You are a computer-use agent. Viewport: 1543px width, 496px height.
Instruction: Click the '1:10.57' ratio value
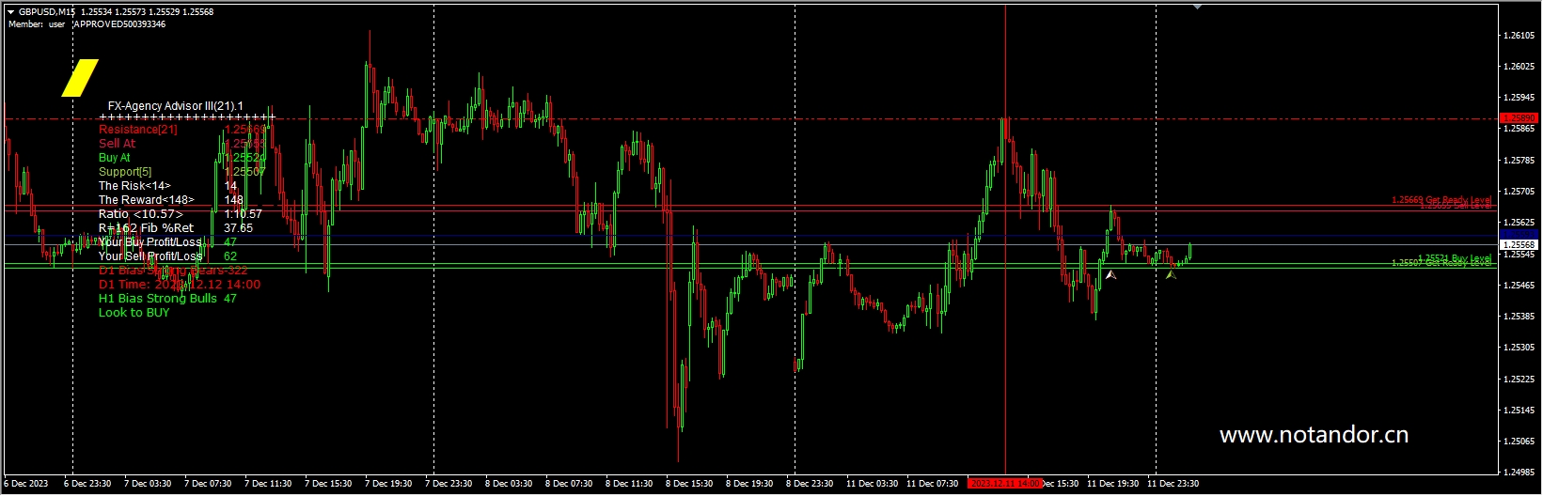(243, 214)
